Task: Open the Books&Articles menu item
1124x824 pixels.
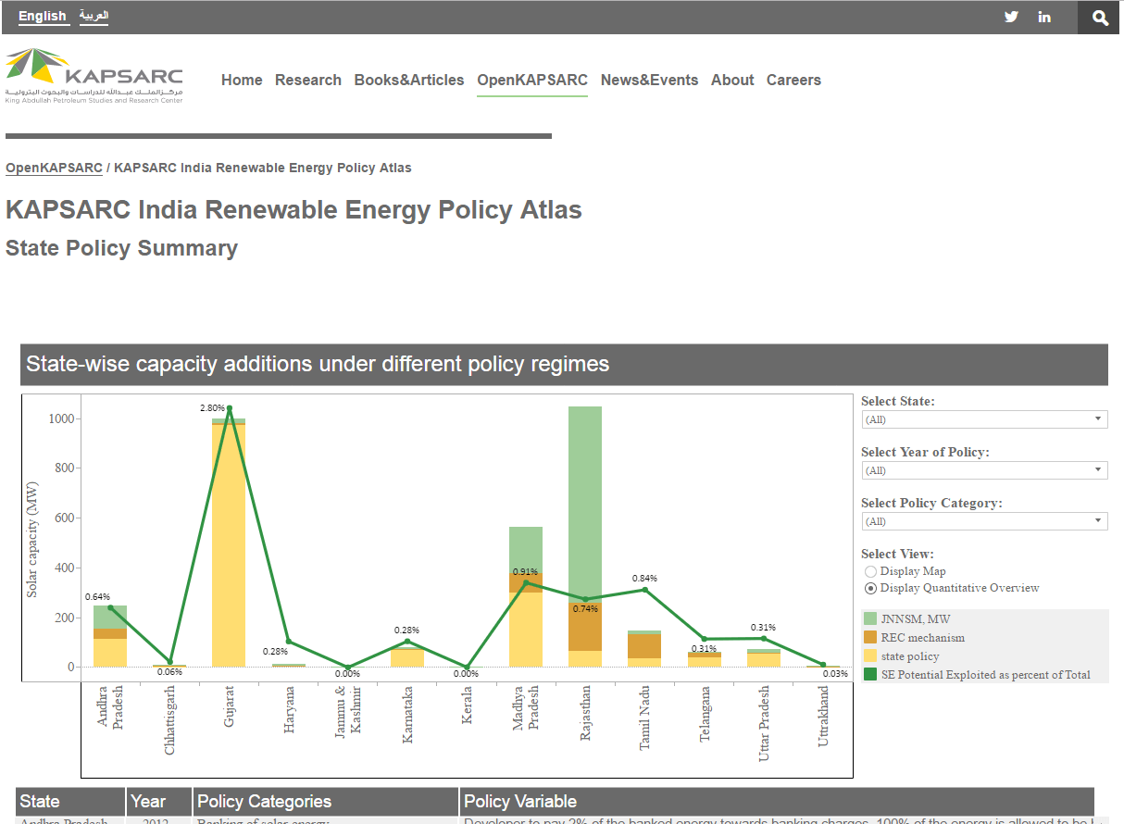Action: coord(409,81)
